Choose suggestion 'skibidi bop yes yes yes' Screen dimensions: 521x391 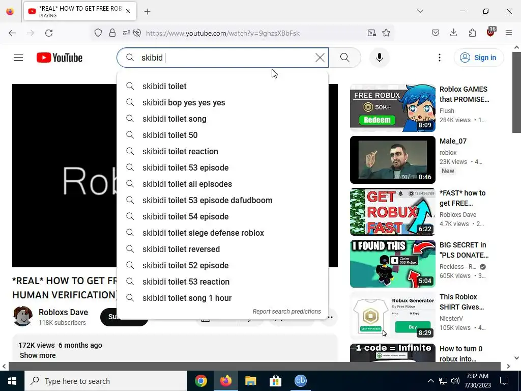[223, 102]
